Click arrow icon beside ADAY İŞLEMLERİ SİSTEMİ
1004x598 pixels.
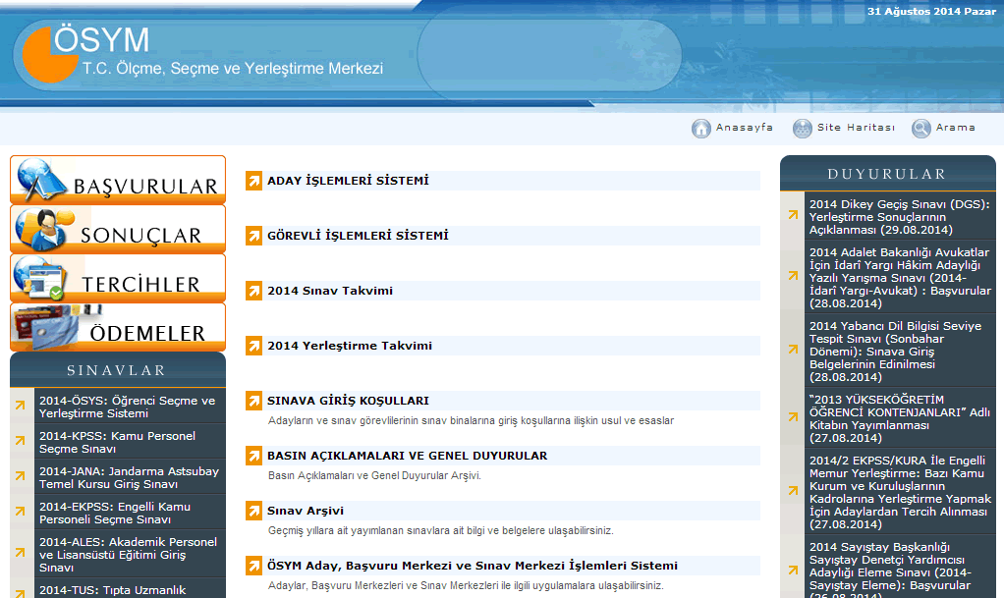(x=253, y=182)
